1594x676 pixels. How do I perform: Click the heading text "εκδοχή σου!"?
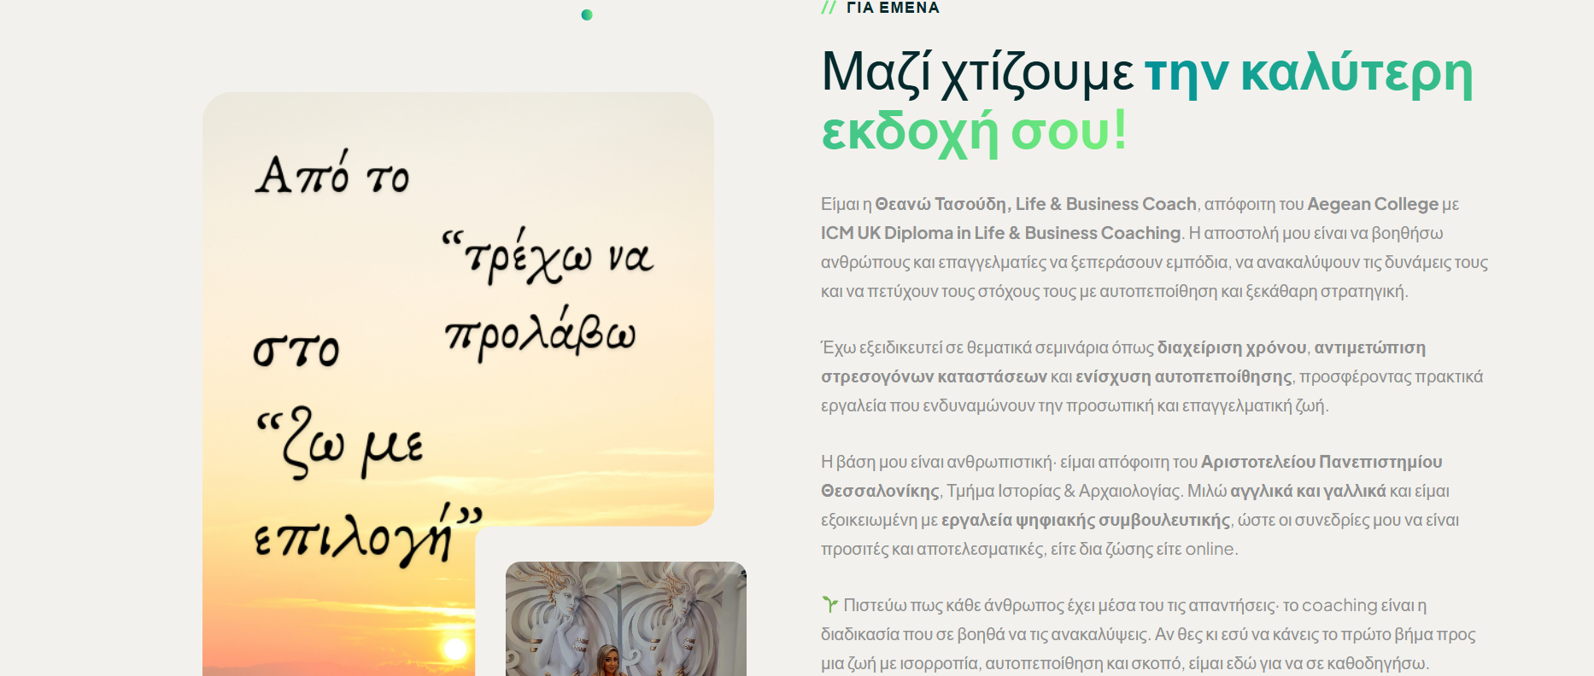(x=974, y=131)
